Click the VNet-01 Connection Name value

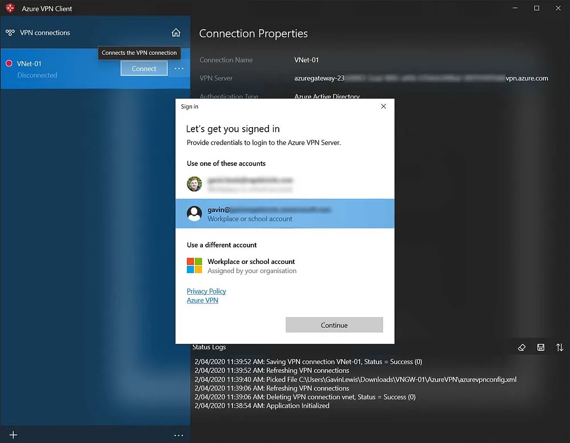coord(307,60)
